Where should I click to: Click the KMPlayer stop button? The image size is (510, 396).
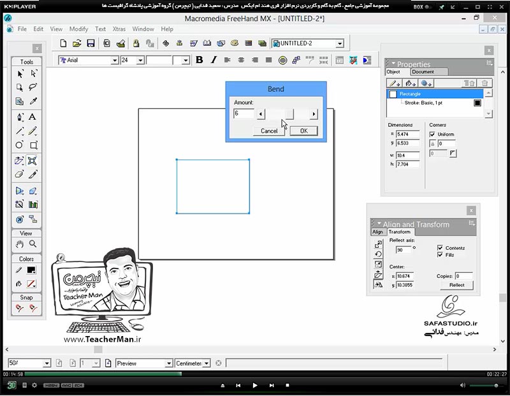click(x=288, y=385)
